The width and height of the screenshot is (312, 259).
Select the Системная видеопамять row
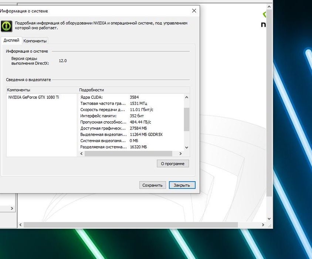[131, 141]
